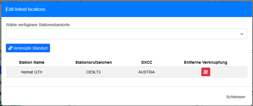Click the Wähle verfügbare Stationsstandorte label

coord(38,25)
